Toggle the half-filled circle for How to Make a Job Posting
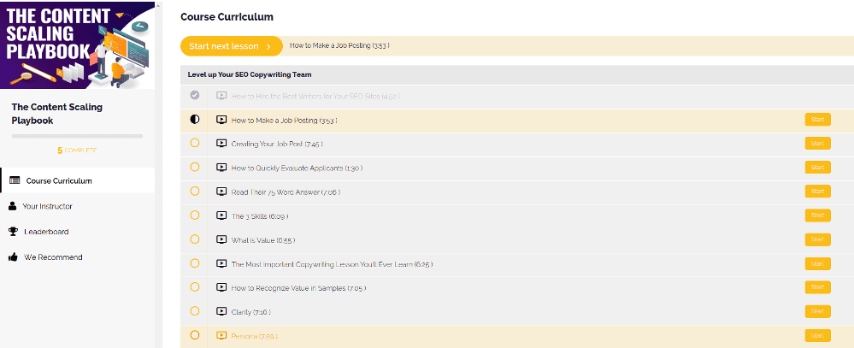Screen dimensions: 854x348 (x=194, y=119)
